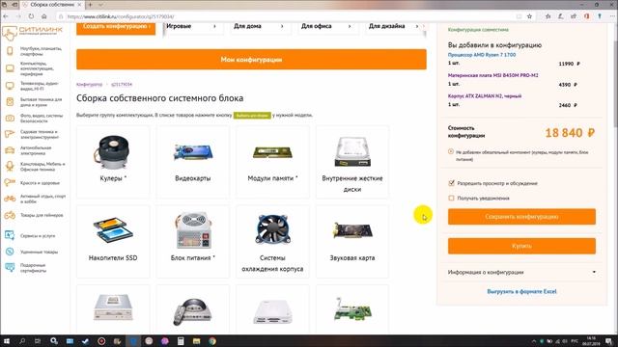Select the Фото, видео camera icon
The width and height of the screenshot is (618, 347).
(10, 118)
